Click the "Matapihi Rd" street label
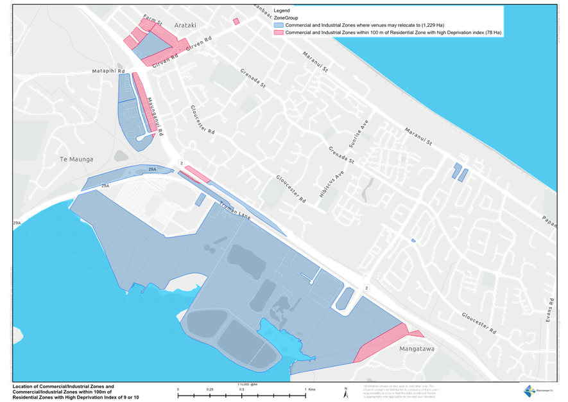 click(x=108, y=71)
